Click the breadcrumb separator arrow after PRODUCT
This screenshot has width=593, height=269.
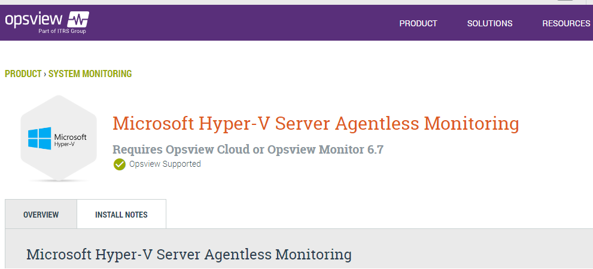[x=45, y=74]
